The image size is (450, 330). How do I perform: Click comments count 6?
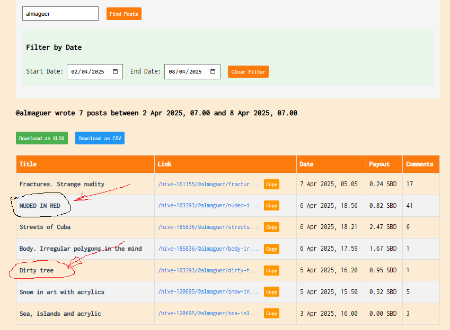click(408, 227)
